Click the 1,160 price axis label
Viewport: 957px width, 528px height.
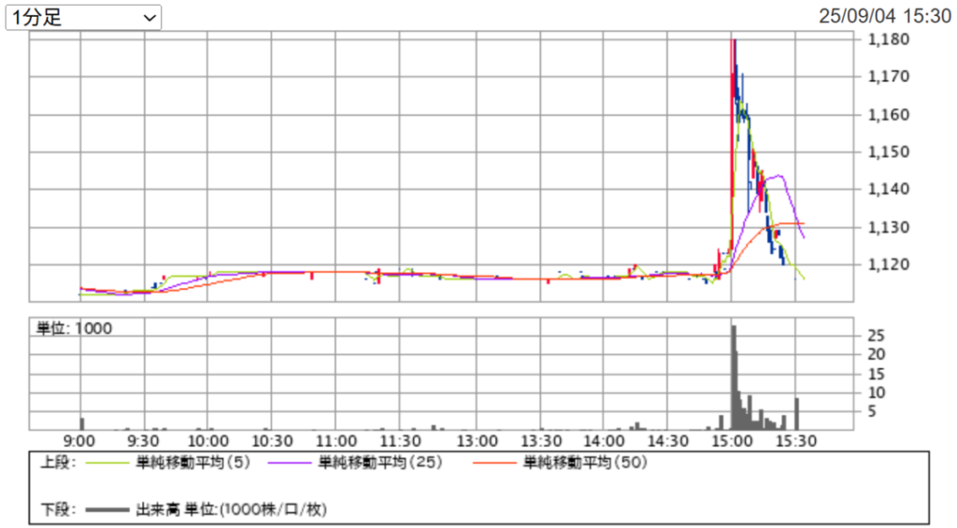[889, 114]
